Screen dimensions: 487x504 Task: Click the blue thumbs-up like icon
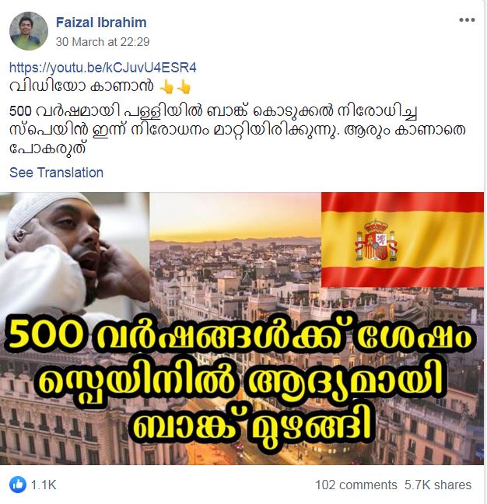click(x=18, y=485)
